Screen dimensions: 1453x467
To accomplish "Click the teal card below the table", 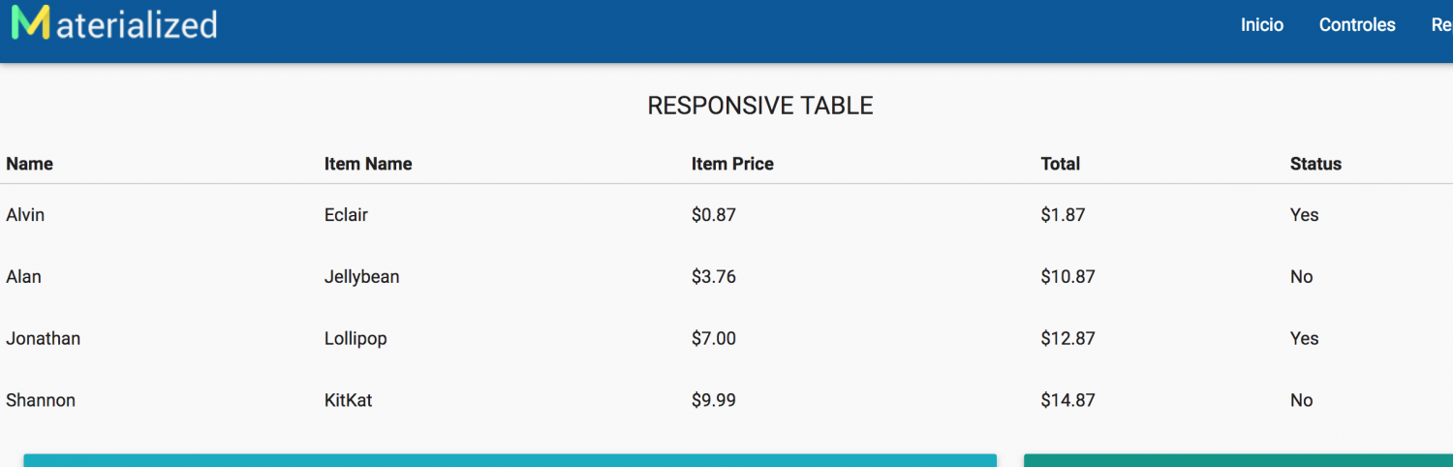I will (x=510, y=460).
